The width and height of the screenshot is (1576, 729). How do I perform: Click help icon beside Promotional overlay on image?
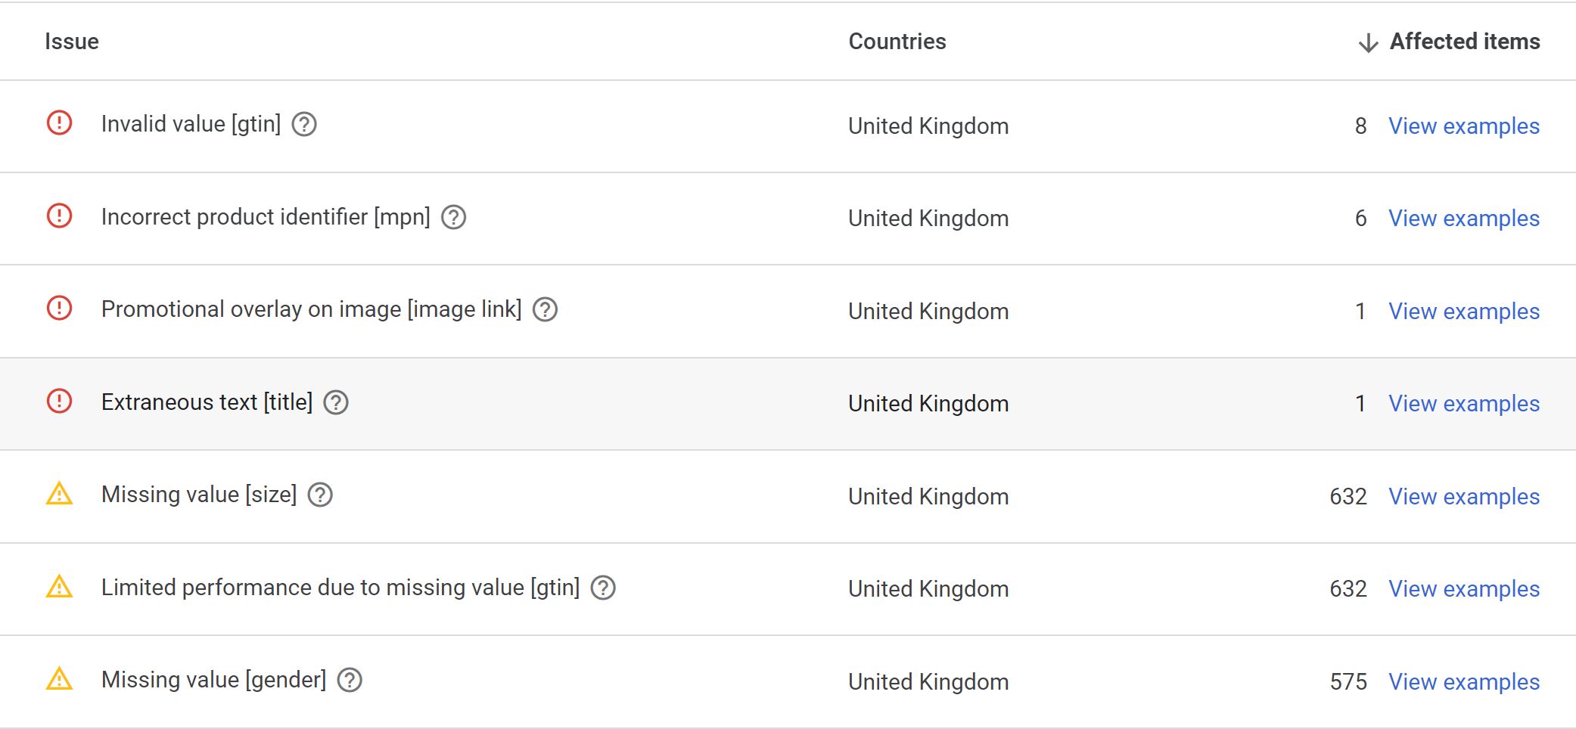click(x=545, y=309)
